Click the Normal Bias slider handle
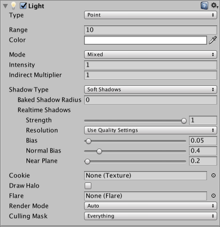 [99, 151]
